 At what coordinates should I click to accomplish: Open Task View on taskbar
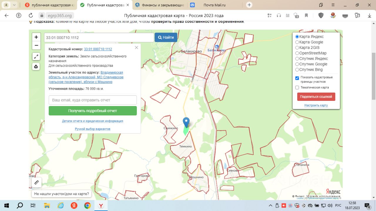tap(33, 205)
